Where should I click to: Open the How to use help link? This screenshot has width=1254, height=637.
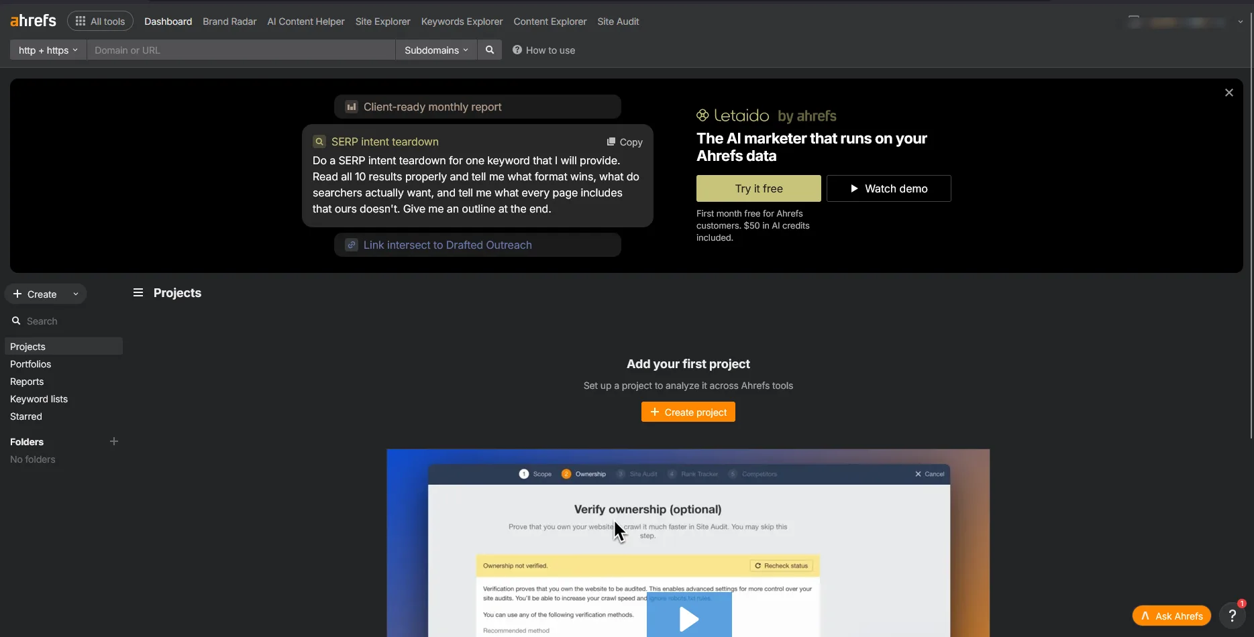[543, 50]
